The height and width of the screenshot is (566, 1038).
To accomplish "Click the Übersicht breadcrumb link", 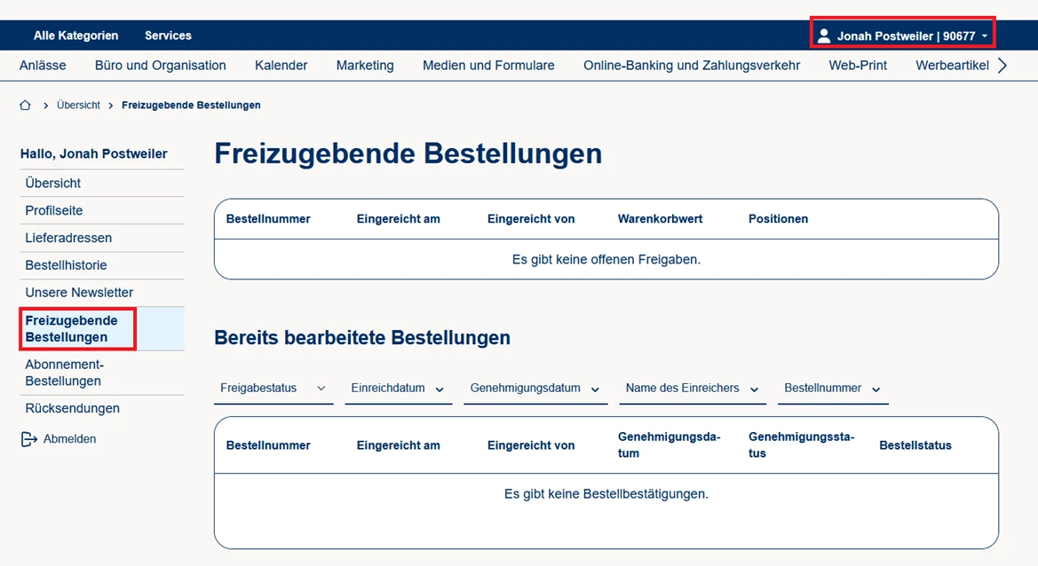I will tap(78, 106).
